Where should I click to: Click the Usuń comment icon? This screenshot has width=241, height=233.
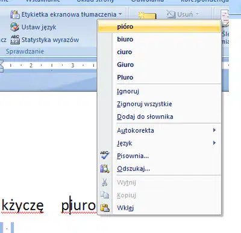pos(171,14)
